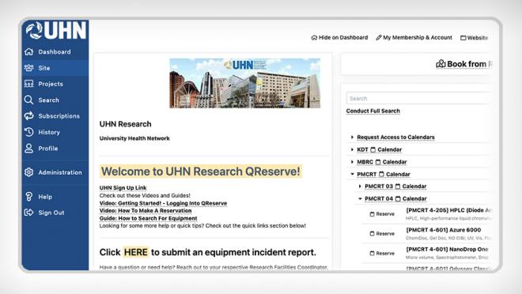
Task: Click the Site people icon
Action: point(29,68)
